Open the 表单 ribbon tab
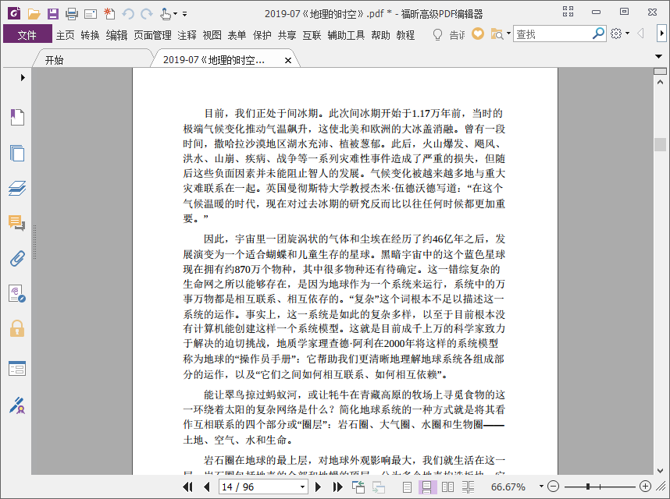This screenshot has width=670, height=499. [237, 35]
